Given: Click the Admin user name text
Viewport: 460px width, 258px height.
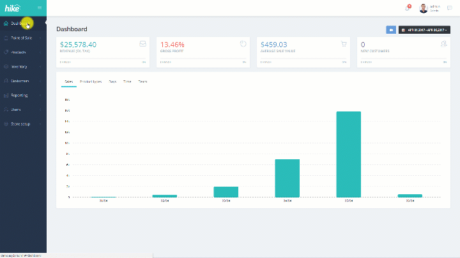Looking at the screenshot, I should 434,6.
